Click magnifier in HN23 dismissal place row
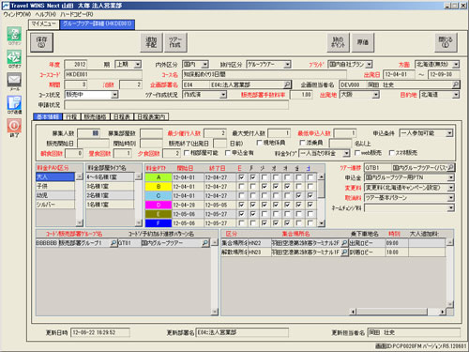The width and height of the screenshot is (469, 352). pos(344,253)
